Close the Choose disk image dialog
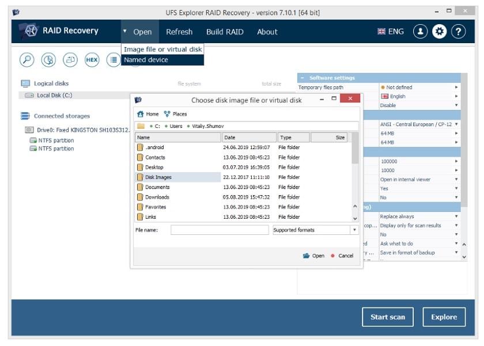484x346 pixels. [350, 98]
